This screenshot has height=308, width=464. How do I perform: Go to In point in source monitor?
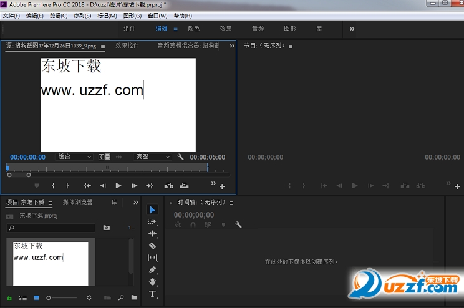[87, 186]
